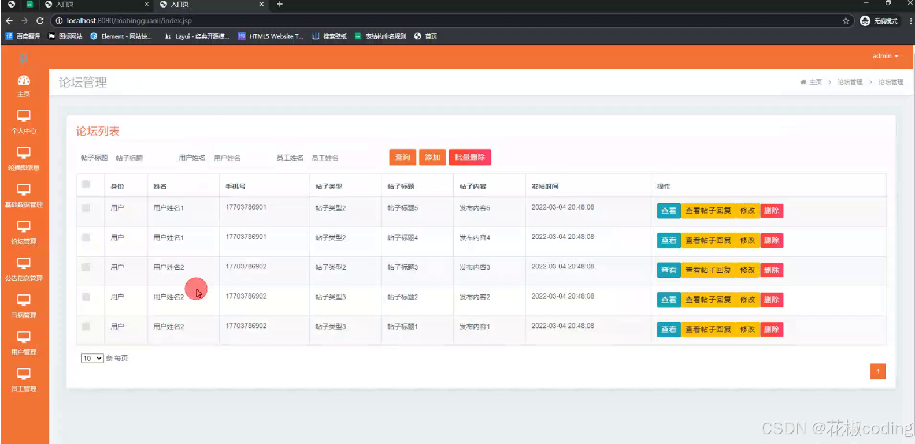The width and height of the screenshot is (915, 444).
Task: Click 修改 for the 帖子标题1 row
Action: tap(747, 329)
